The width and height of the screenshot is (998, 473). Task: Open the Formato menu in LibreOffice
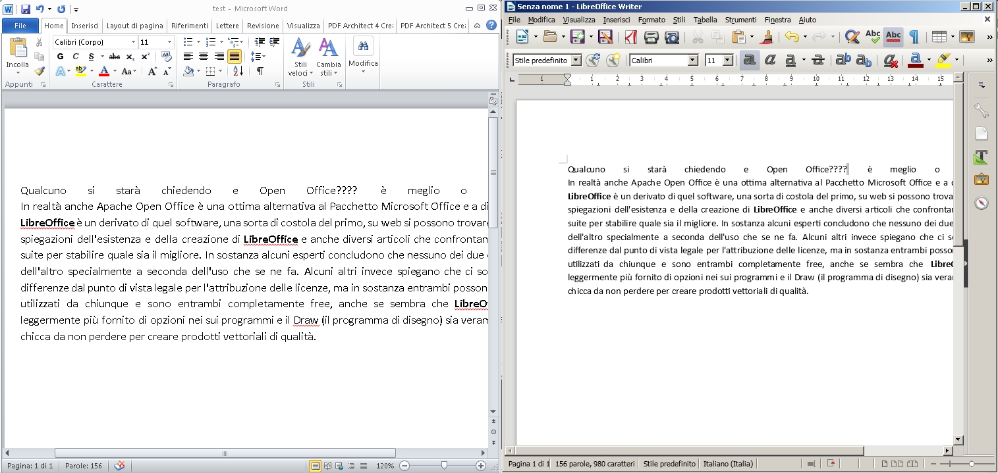click(651, 20)
